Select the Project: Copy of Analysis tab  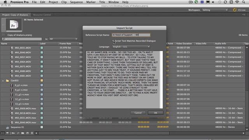[x=15, y=15]
